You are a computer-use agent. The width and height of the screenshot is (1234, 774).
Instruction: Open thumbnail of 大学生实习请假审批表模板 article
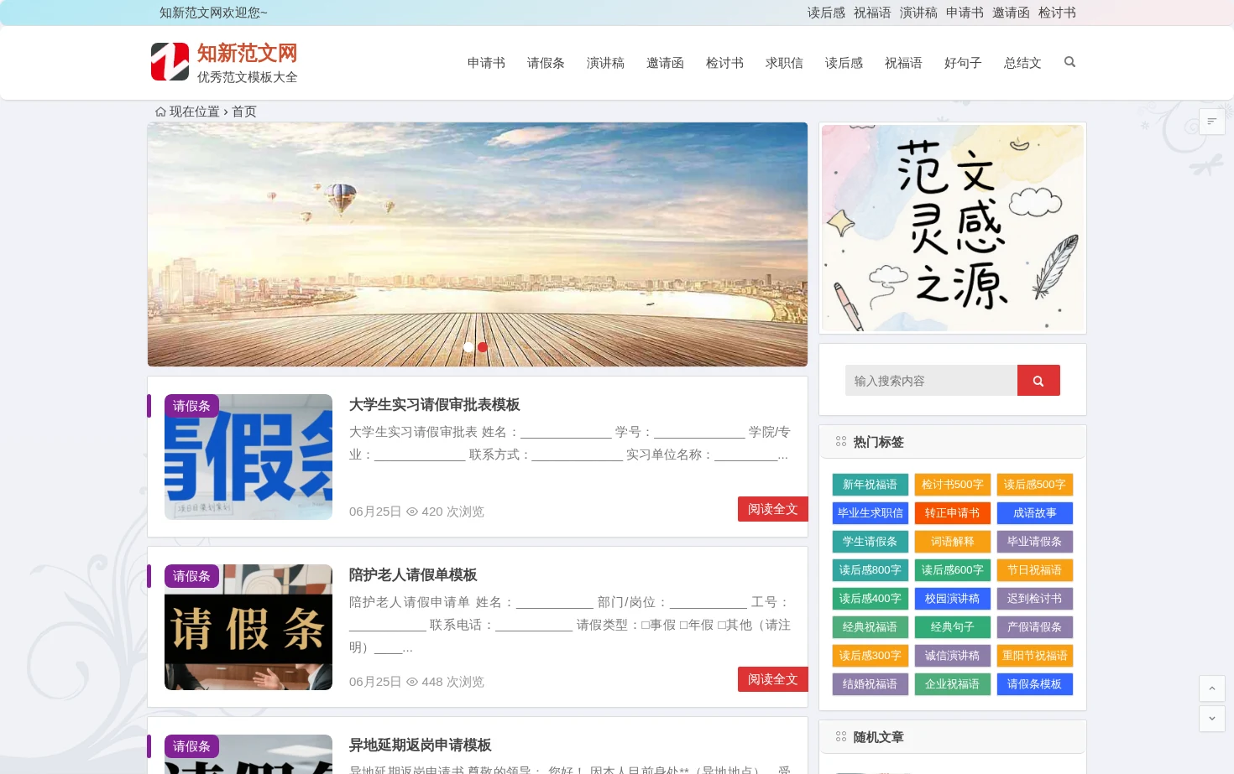pos(248,457)
